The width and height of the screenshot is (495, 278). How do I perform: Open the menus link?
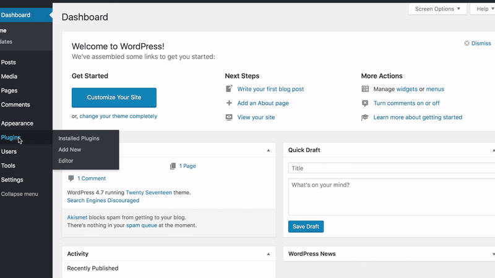(x=435, y=89)
